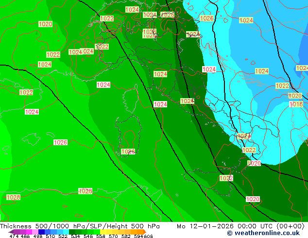Click the legend value 606
Image resolution: width=308 pixels, height=238 pixels.
pyautogui.click(x=148, y=236)
